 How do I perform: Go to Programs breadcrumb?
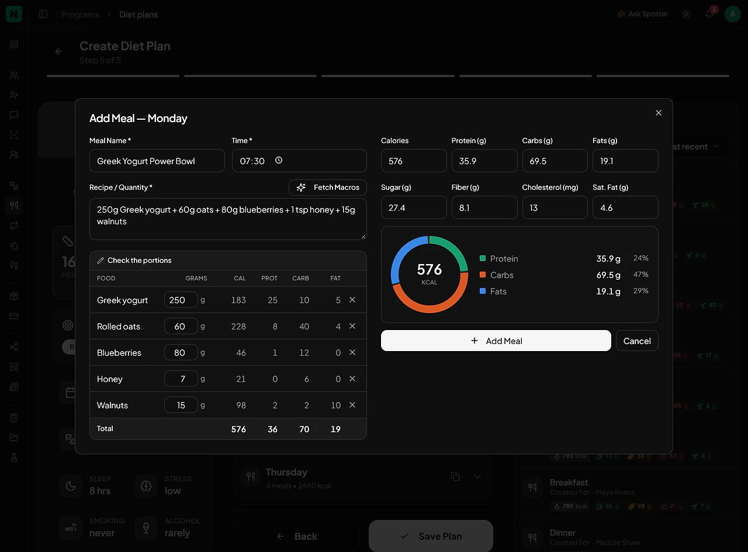pos(80,15)
